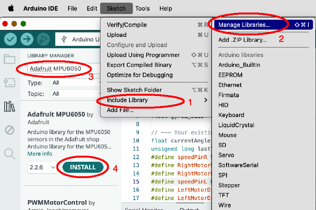Screen dimensions: 316x210
Task: Click the Adafruit MPU6050 library search field
Action: coord(64,68)
